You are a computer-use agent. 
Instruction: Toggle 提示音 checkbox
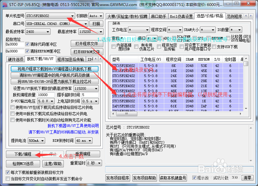coord(194,177)
